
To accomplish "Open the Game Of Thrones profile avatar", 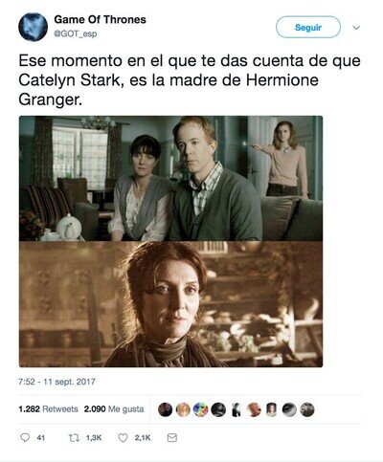I will 33,27.
